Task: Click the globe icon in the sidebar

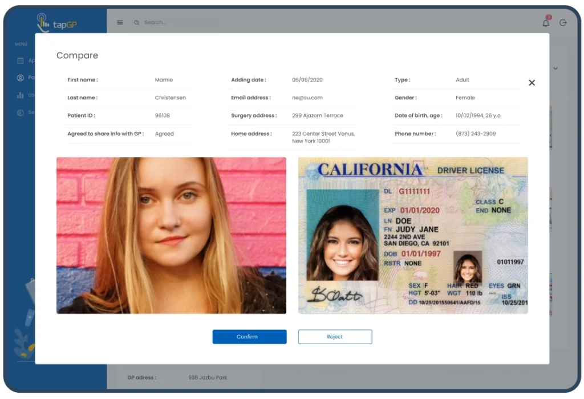Action: [x=21, y=112]
